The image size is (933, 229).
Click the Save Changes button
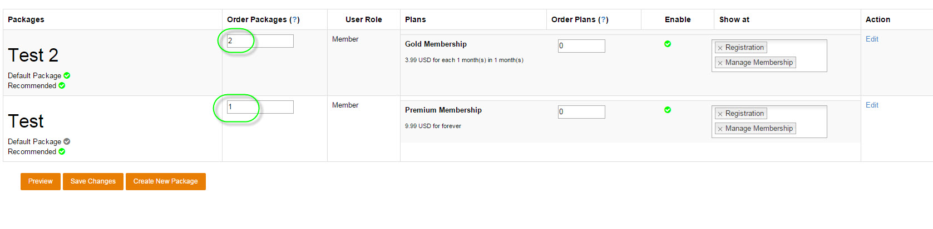pos(93,181)
